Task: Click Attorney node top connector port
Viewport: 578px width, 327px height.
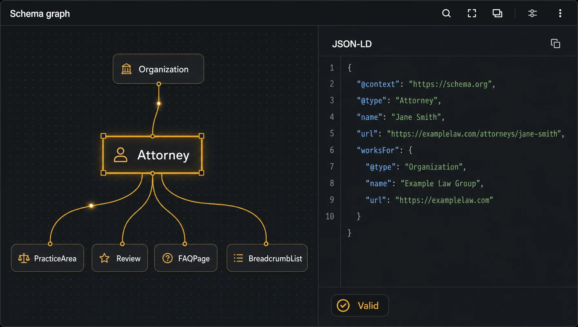Action: coord(153,136)
